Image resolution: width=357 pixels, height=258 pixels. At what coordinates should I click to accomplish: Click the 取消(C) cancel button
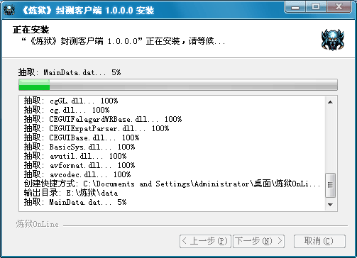pos(319,241)
